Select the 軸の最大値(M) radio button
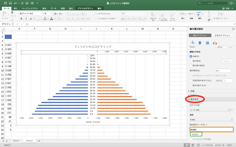 [x=191, y=66]
